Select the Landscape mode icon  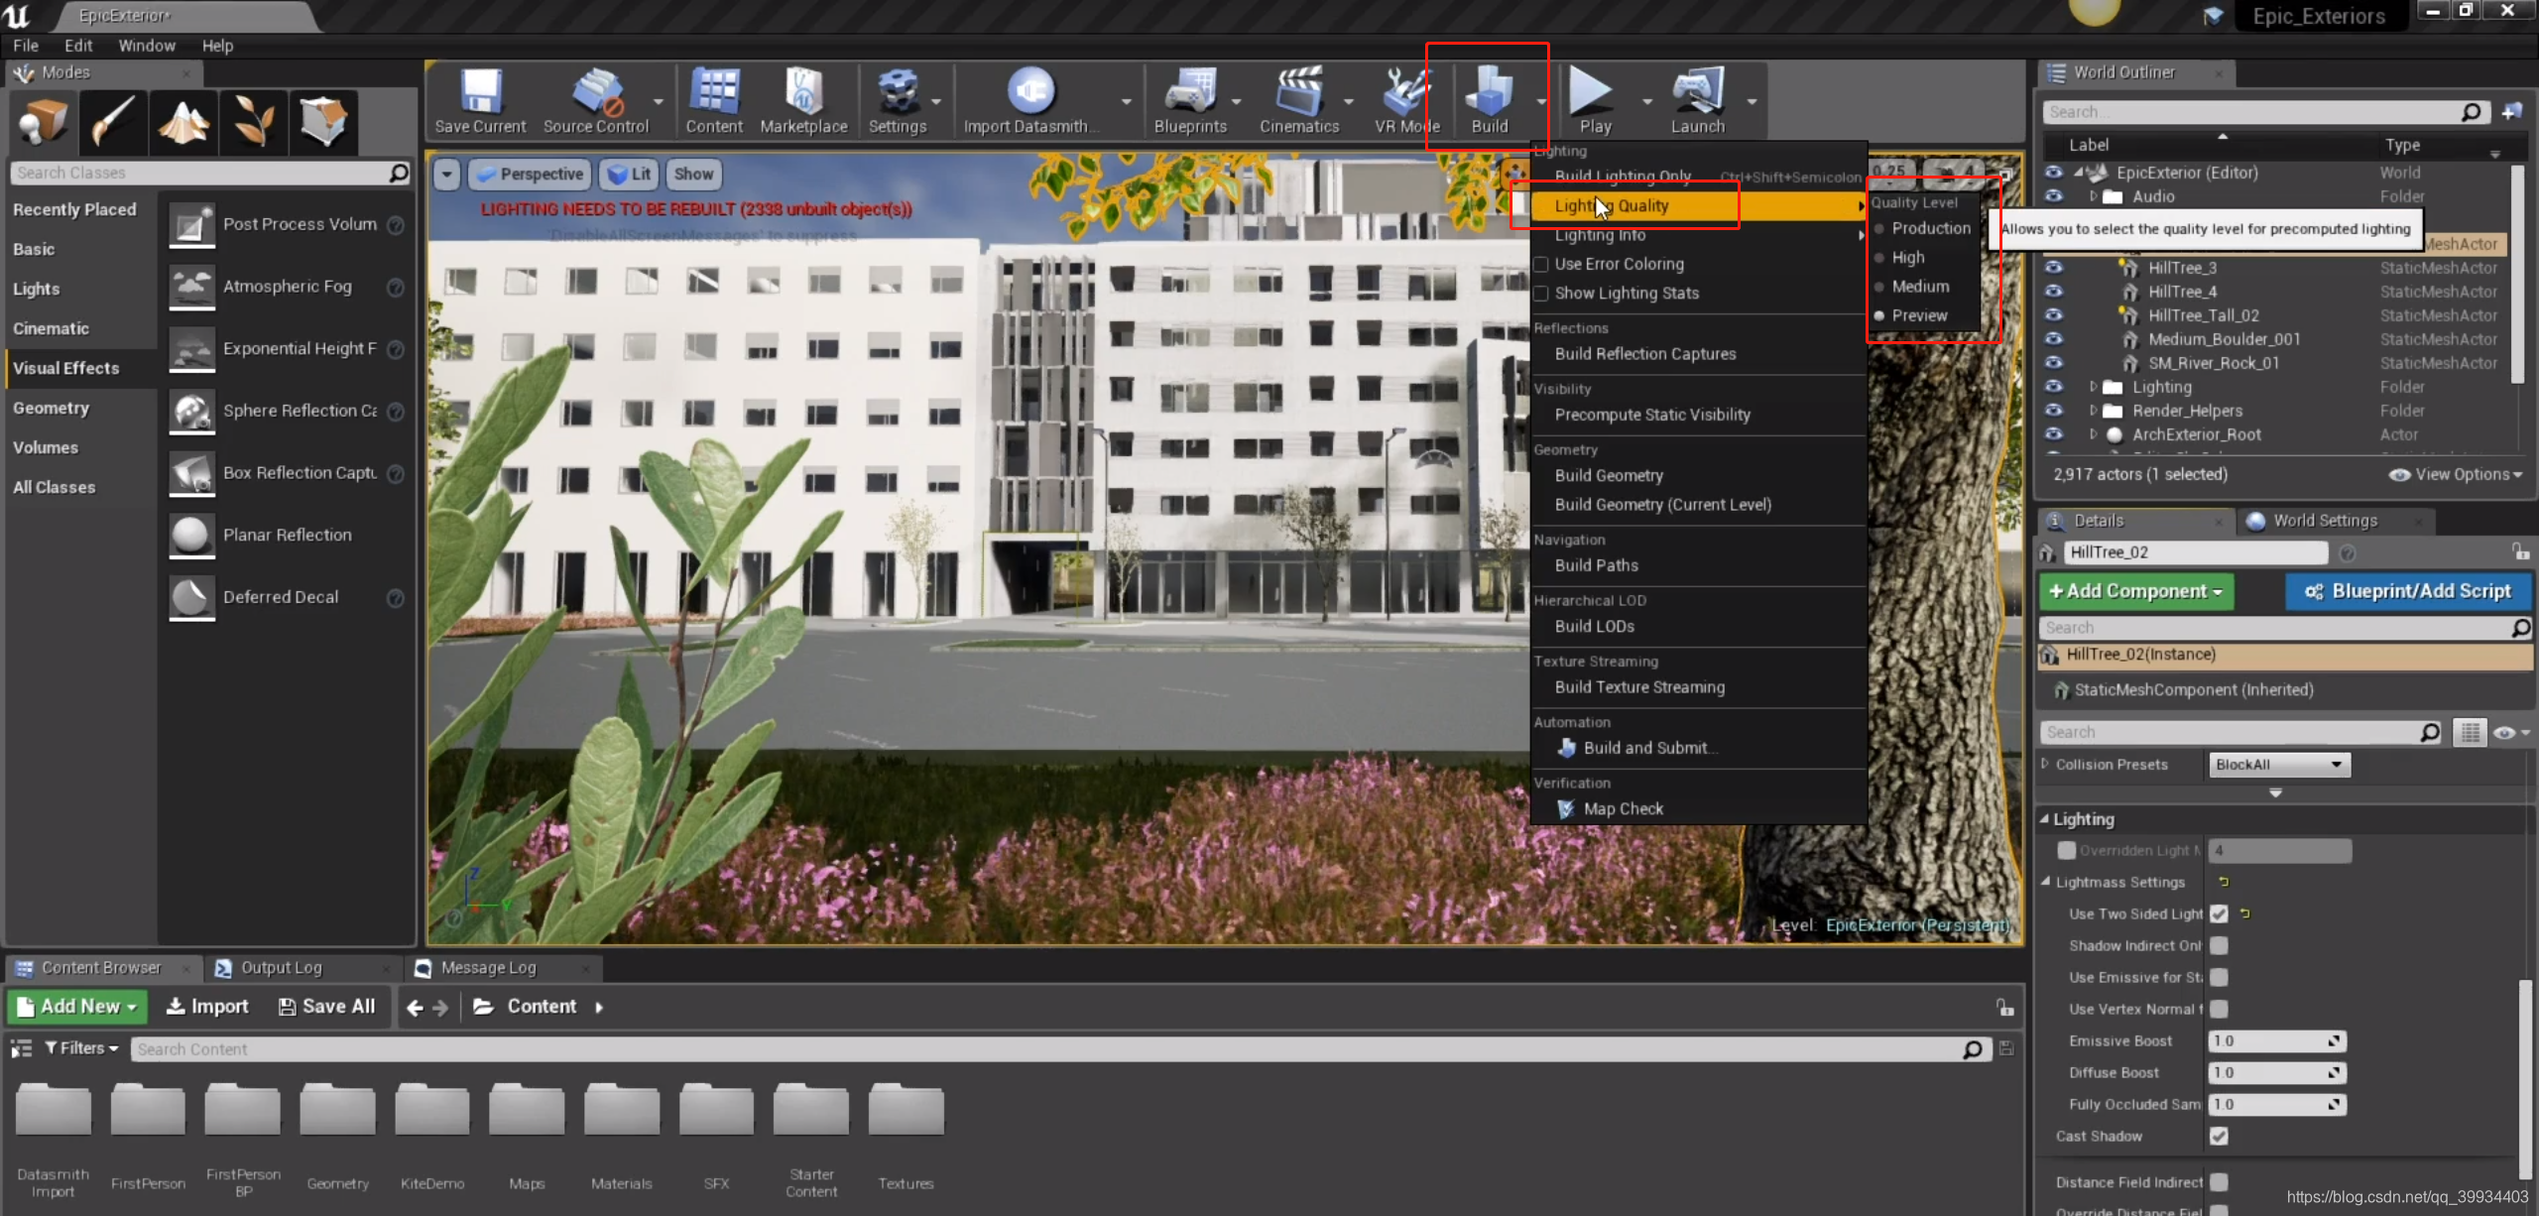click(x=183, y=121)
